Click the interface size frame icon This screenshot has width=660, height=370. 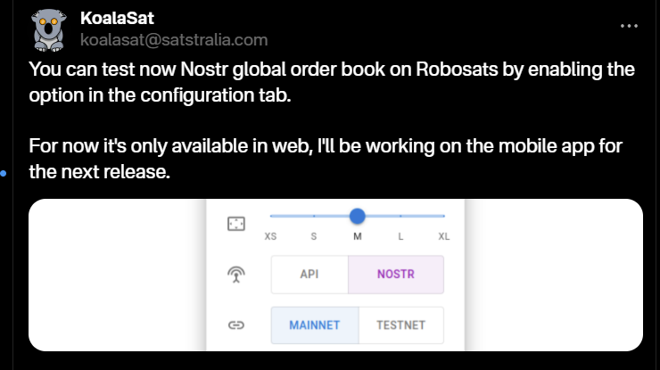pyautogui.click(x=236, y=224)
